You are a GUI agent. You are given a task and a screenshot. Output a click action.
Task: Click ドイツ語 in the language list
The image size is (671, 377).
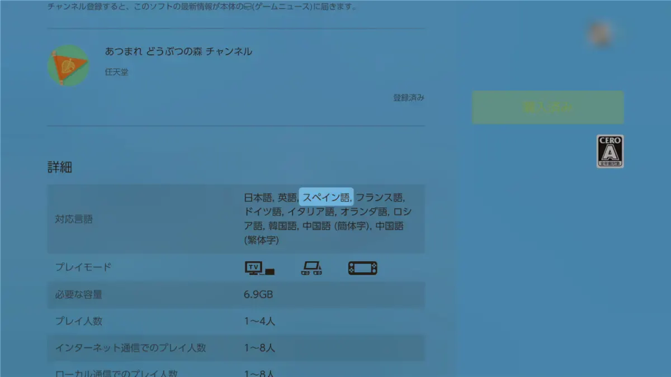[x=263, y=212]
